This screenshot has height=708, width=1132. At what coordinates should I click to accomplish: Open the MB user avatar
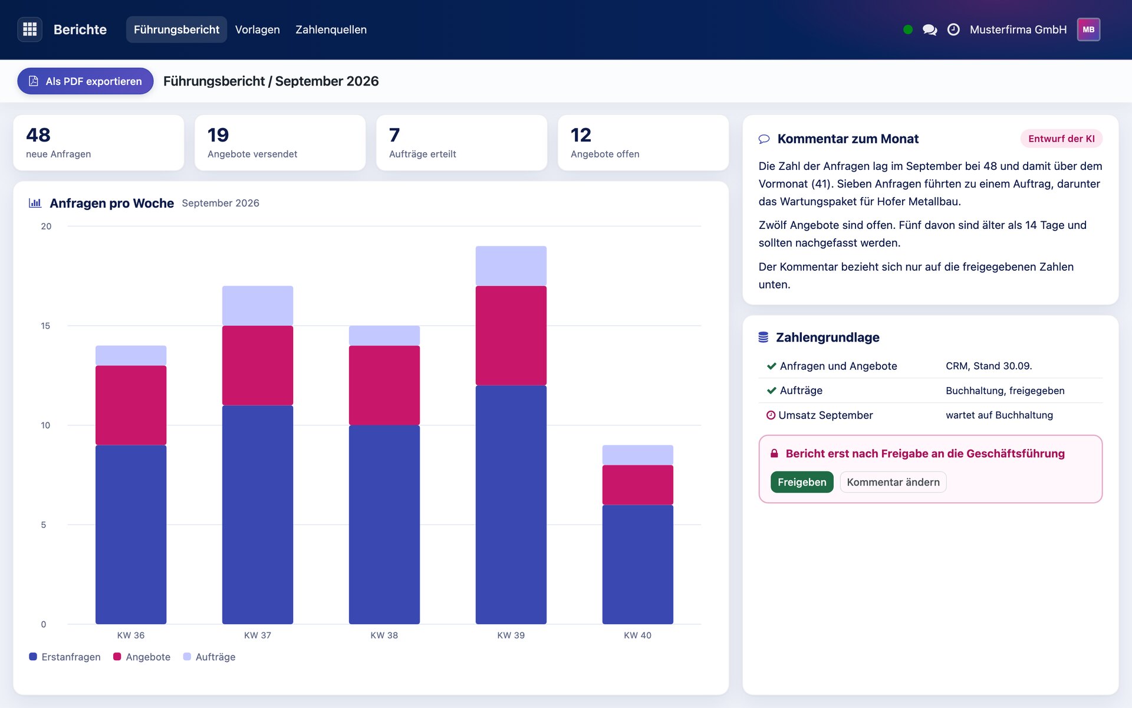tap(1088, 29)
